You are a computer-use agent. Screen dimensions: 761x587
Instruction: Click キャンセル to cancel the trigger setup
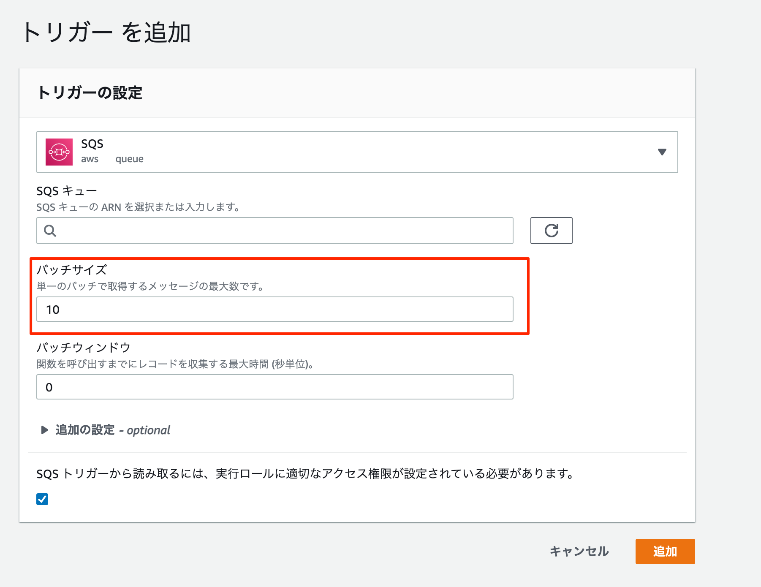point(579,551)
